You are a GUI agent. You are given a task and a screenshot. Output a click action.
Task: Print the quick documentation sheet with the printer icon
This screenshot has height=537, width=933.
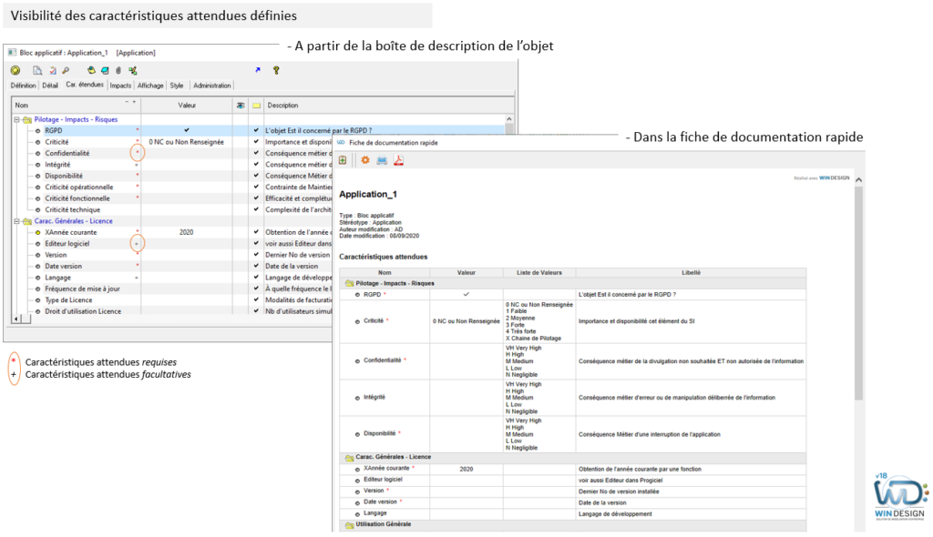pyautogui.click(x=382, y=160)
